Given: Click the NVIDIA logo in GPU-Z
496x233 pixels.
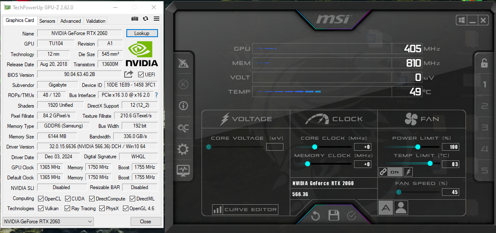Looking at the screenshot, I should pos(142,54).
